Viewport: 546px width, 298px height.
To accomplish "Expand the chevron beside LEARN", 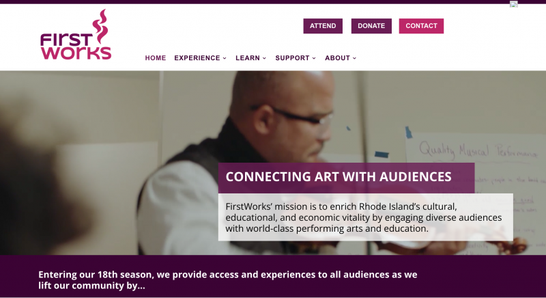I will tap(264, 58).
